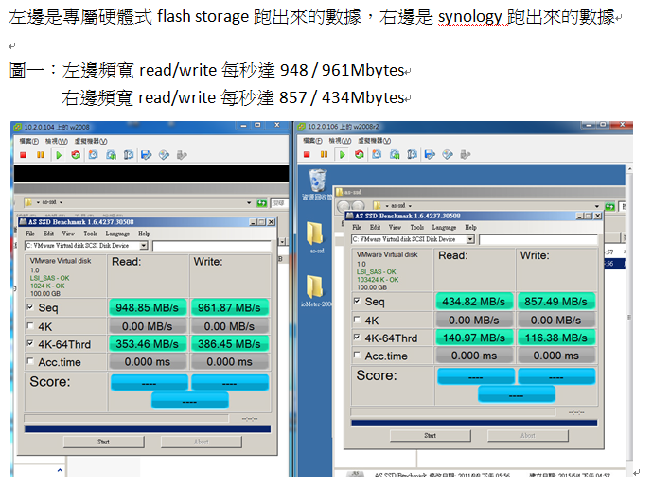Click red Stop icon in 10.2.0.104 window
This screenshot has width=670, height=486.
click(24, 155)
